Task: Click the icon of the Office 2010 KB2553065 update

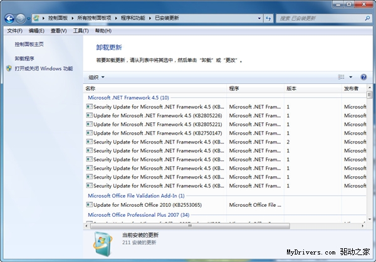Action: click(89, 204)
